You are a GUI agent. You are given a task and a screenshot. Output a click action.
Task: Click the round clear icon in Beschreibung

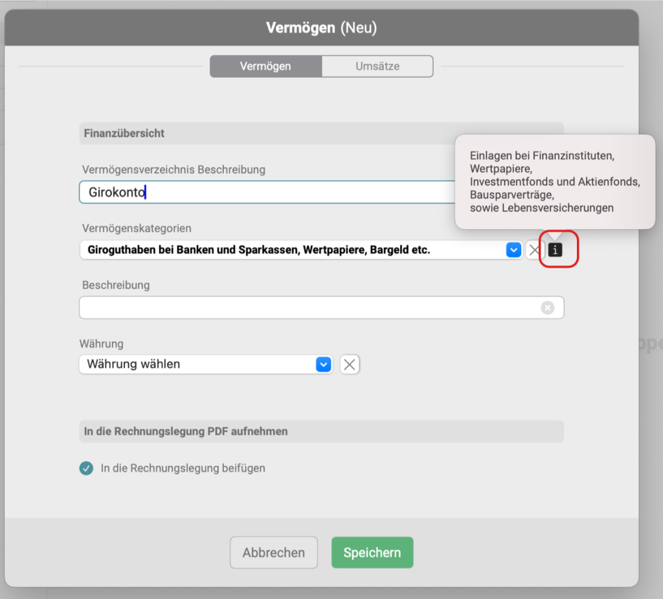point(548,308)
